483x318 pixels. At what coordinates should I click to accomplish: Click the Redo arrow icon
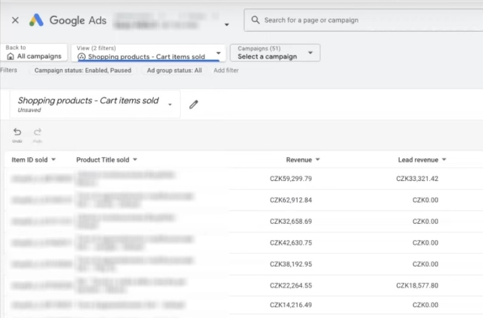point(38,132)
